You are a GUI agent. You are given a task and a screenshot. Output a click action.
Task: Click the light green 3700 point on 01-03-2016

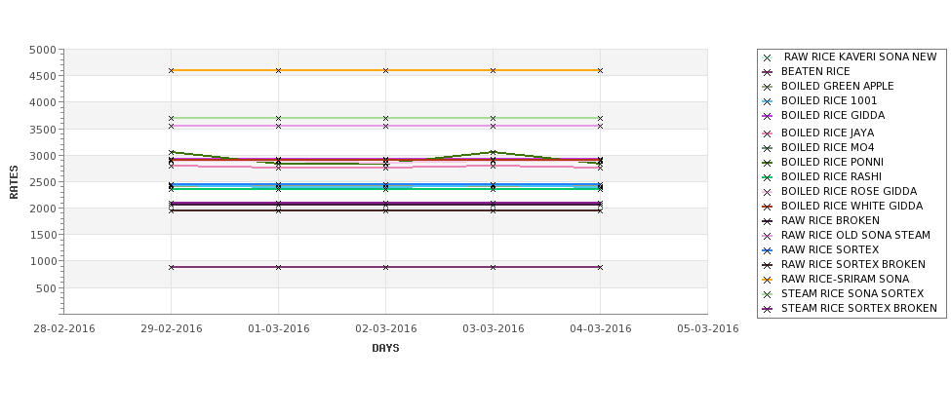click(278, 118)
